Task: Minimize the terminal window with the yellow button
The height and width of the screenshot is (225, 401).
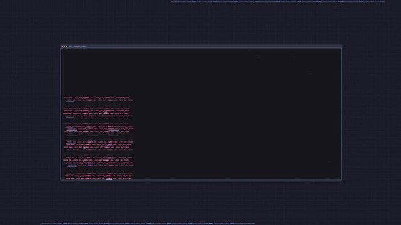Action: point(64,46)
